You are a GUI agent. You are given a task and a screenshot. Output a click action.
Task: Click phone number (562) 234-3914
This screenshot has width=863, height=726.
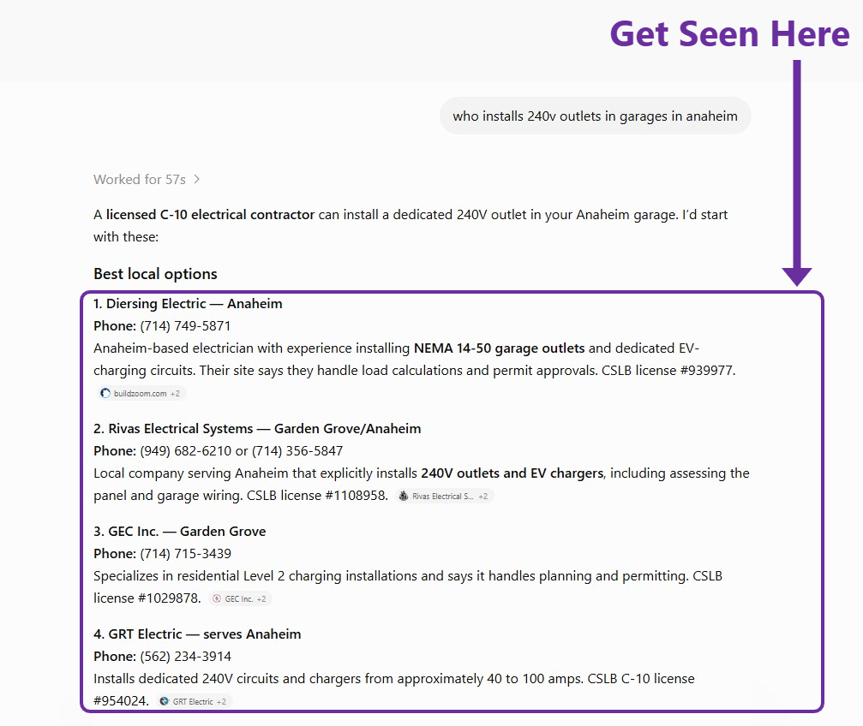185,657
